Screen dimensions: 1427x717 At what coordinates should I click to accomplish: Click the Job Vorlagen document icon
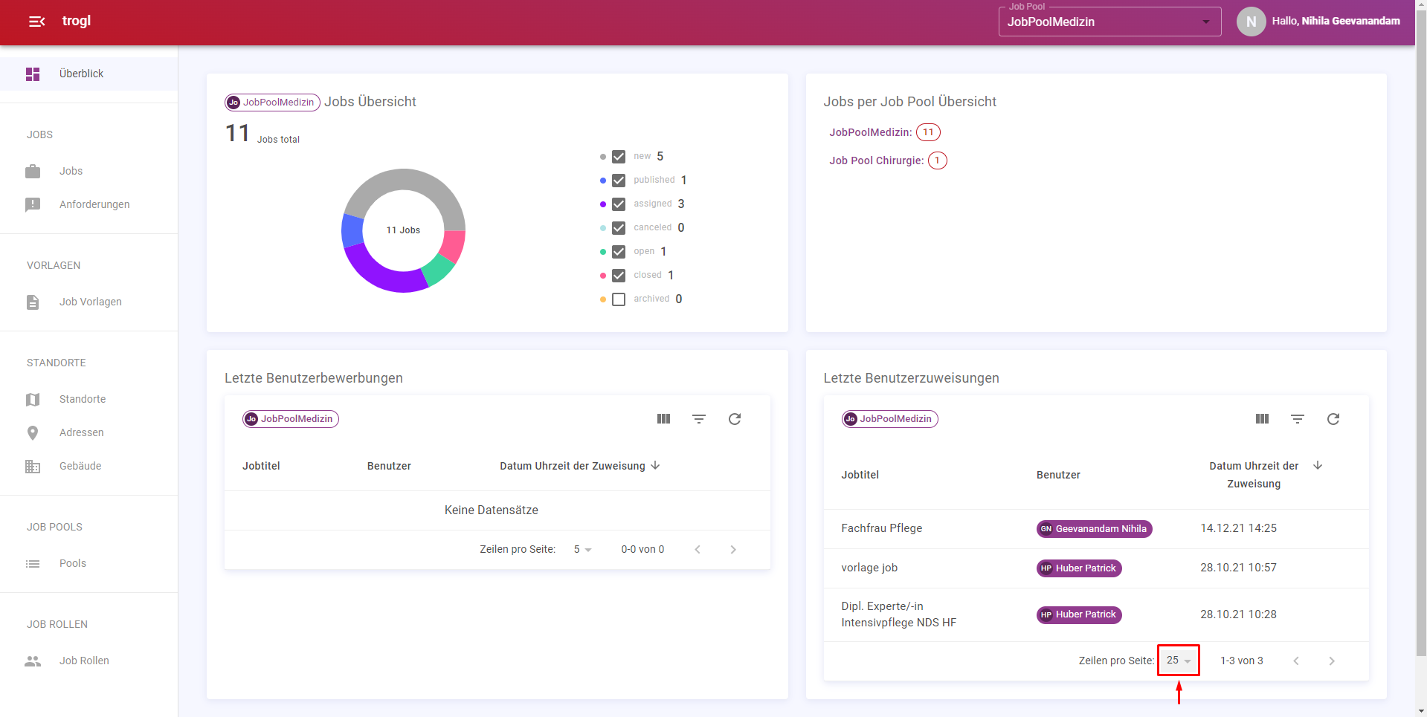[x=33, y=302]
